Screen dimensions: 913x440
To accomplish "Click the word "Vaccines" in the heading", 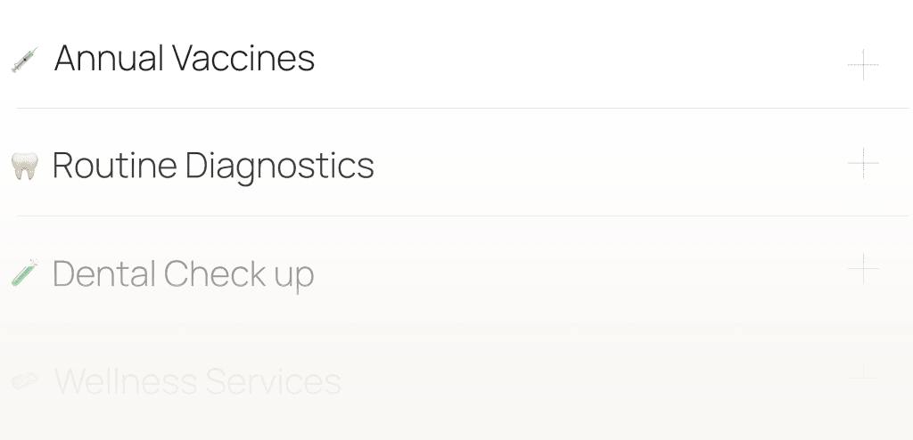I will click(x=243, y=59).
